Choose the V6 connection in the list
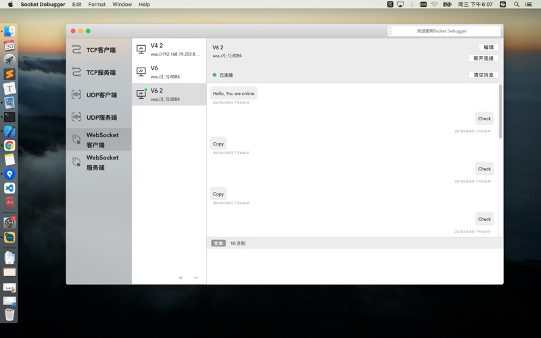 pyautogui.click(x=169, y=72)
